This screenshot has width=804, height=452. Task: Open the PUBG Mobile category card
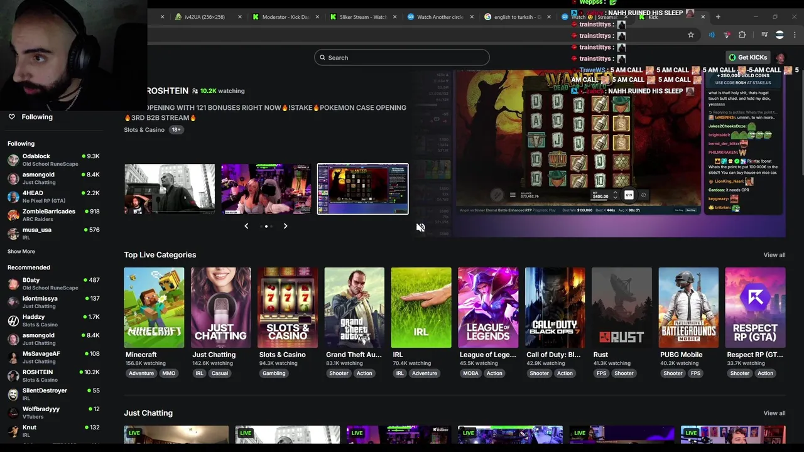[x=688, y=308]
